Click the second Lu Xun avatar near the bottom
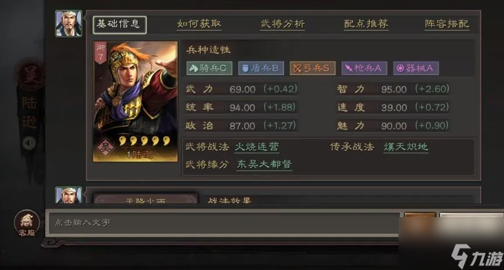Viewport: 504px width, 270px height. [x=69, y=195]
